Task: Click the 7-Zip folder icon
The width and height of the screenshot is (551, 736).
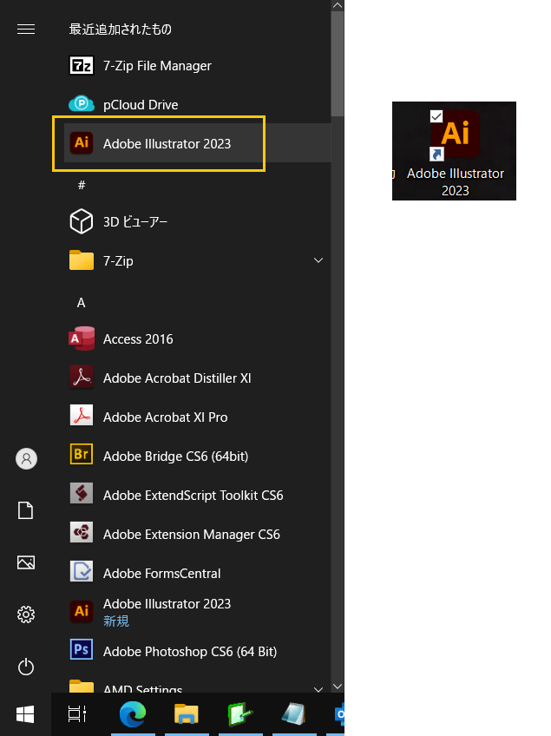Action: coord(82,260)
